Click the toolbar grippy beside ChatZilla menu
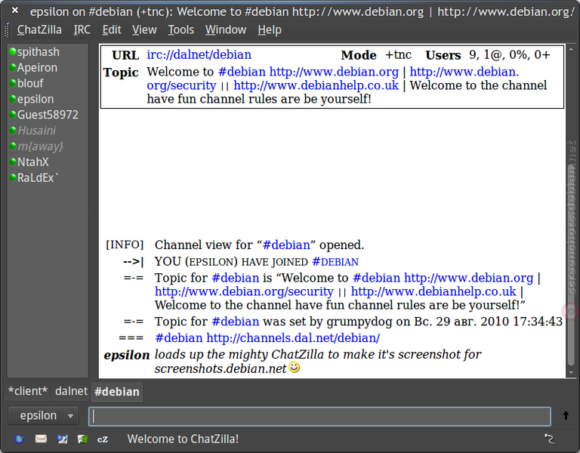Image resolution: width=580 pixels, height=453 pixels. point(7,30)
